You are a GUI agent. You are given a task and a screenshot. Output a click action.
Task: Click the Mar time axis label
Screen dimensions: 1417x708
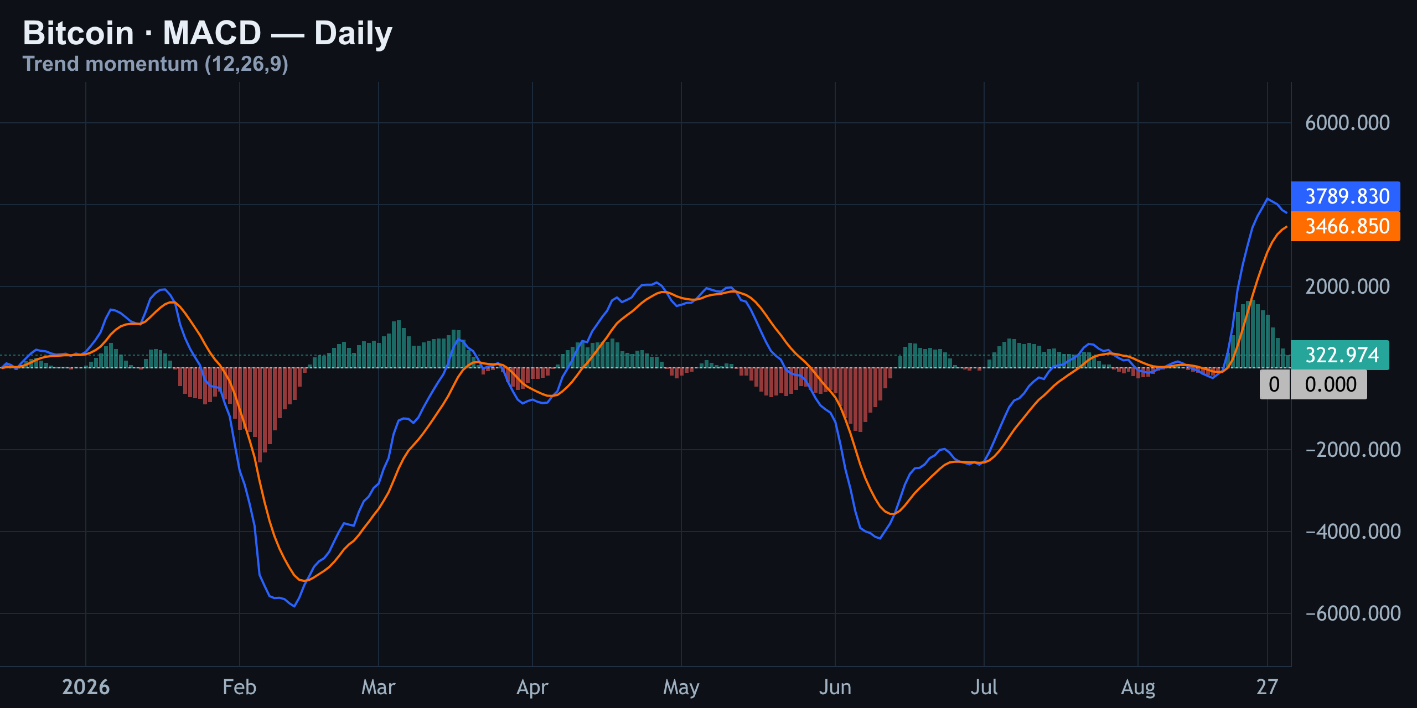pyautogui.click(x=379, y=687)
